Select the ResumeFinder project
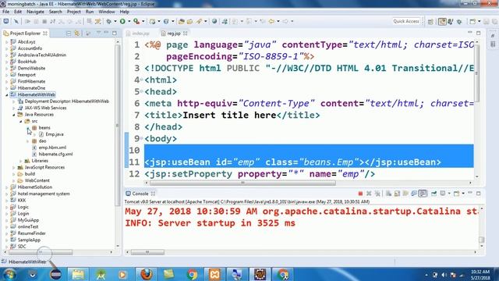Screen dimensions: 499x281 pyautogui.click(x=31, y=233)
